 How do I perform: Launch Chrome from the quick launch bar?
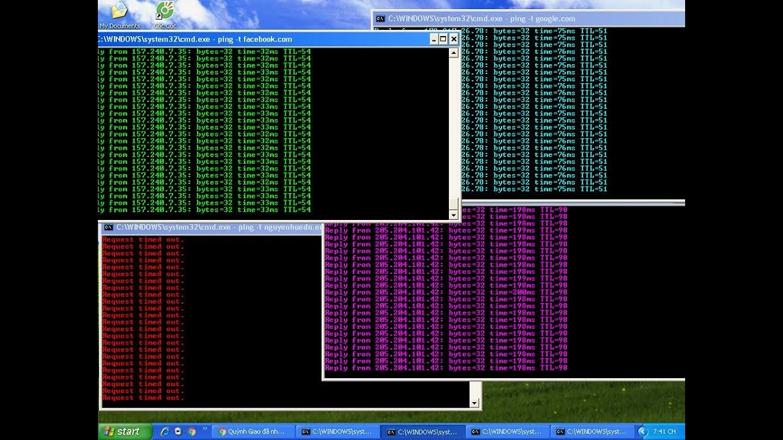(191, 431)
